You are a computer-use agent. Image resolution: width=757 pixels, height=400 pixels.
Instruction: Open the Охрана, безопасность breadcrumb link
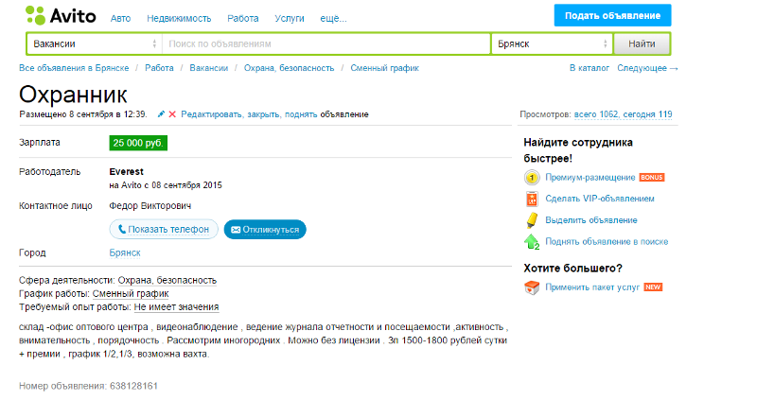289,68
